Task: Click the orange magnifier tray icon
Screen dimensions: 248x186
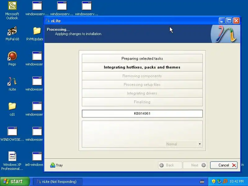Action: (x=225, y=181)
